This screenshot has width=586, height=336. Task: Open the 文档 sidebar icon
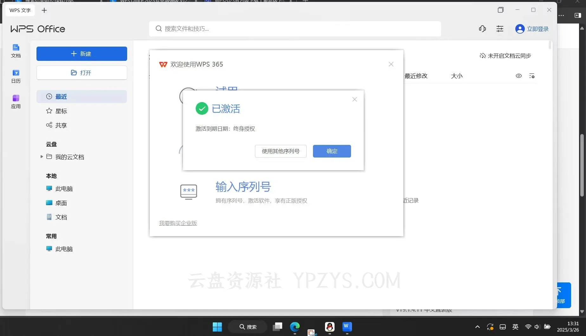point(16,51)
